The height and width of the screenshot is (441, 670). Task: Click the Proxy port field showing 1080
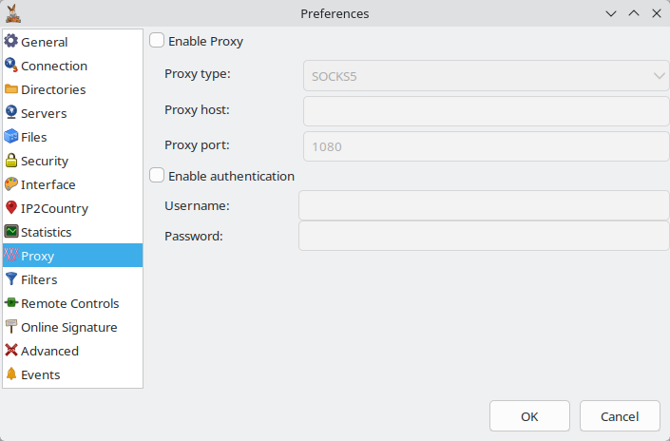(x=486, y=146)
